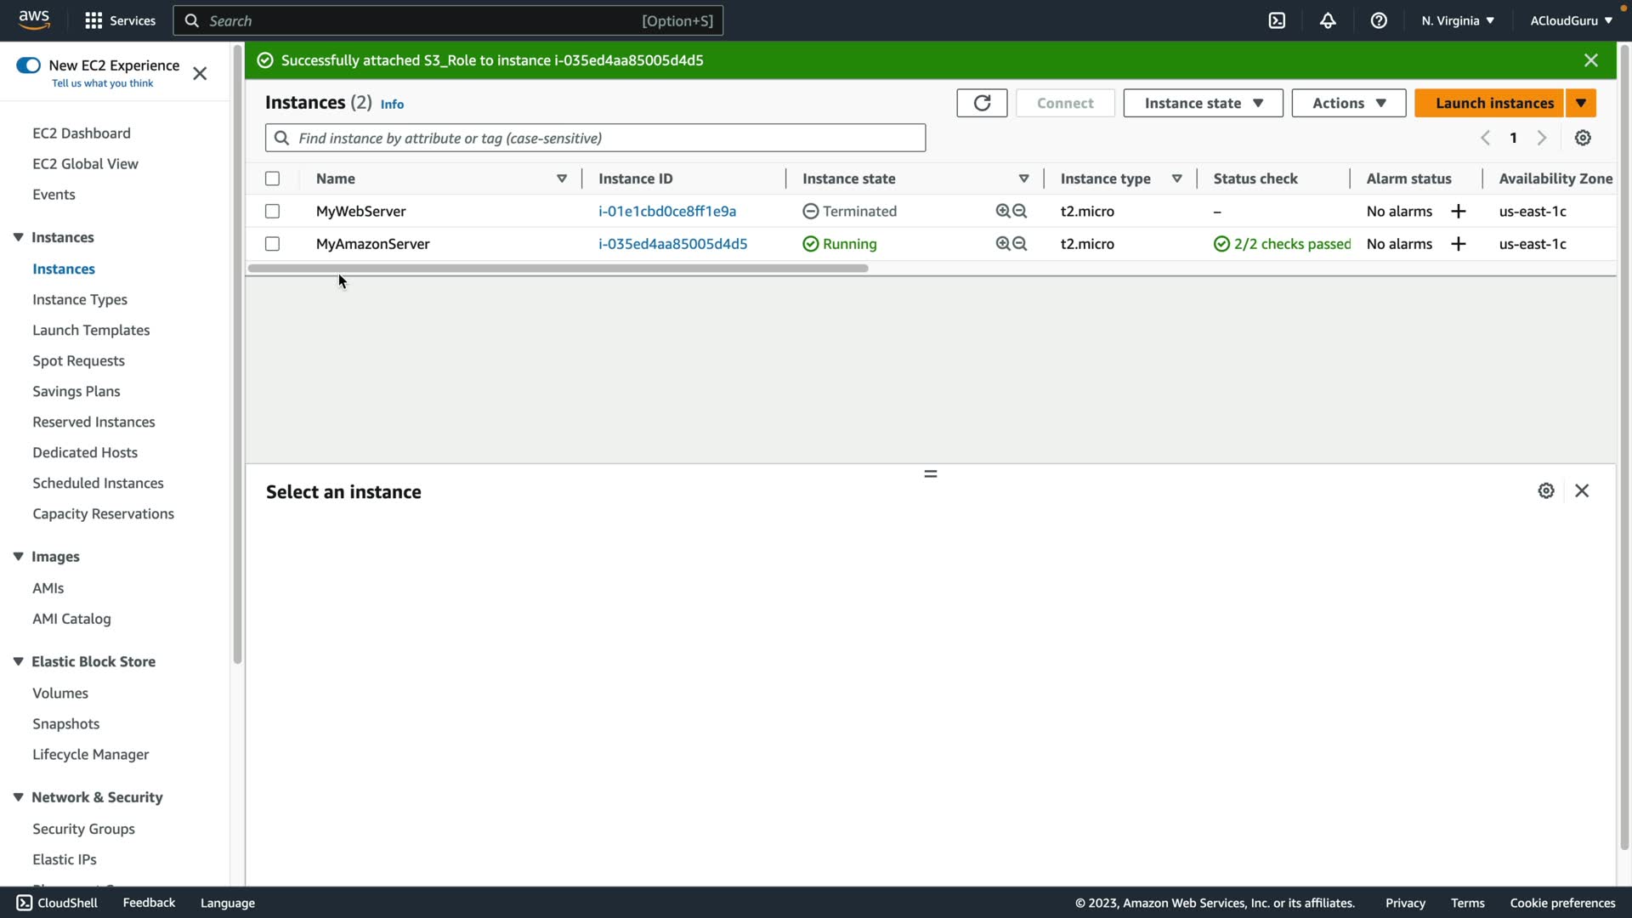Screen dimensions: 1632x918
Task: Refresh the instances list
Action: 982,103
